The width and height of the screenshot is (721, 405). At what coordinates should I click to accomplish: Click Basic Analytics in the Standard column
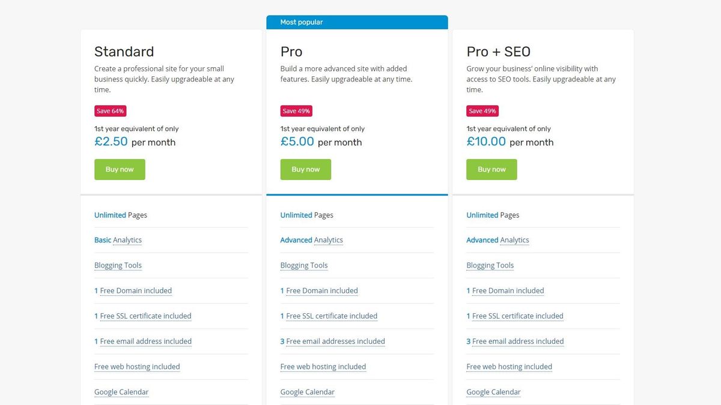[118, 240]
